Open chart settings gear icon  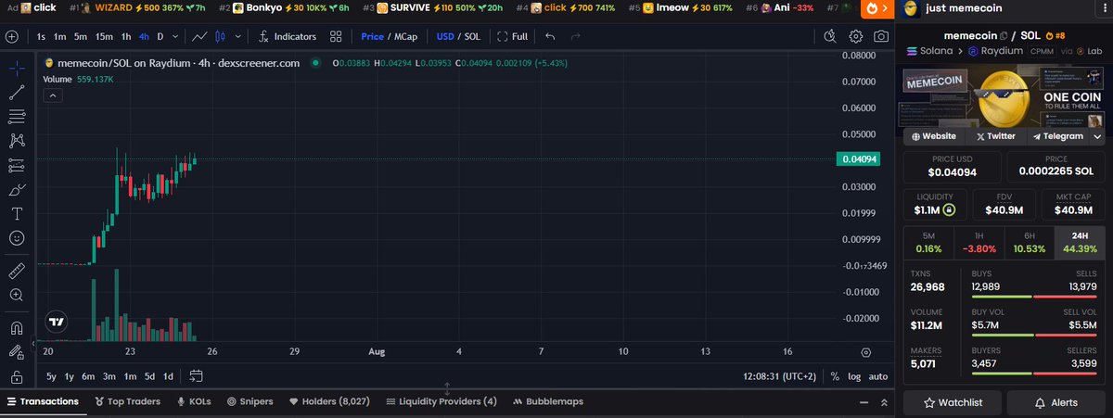point(856,37)
